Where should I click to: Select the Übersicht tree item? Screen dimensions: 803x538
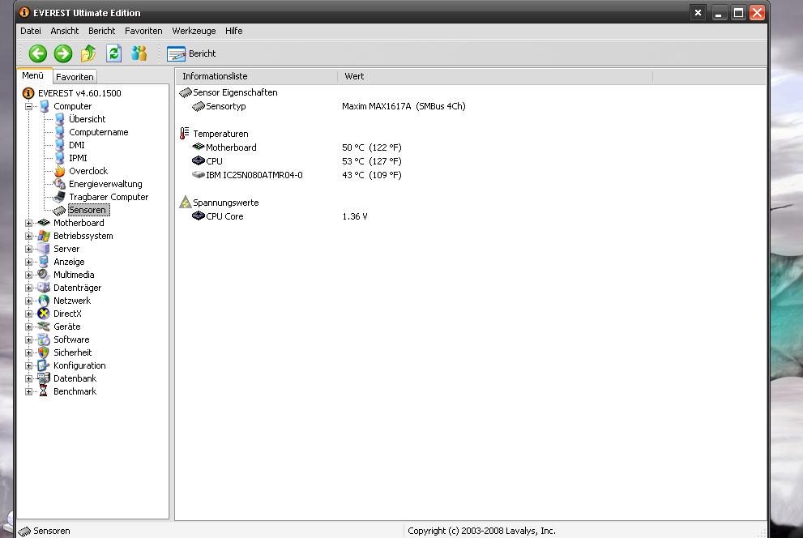[87, 119]
